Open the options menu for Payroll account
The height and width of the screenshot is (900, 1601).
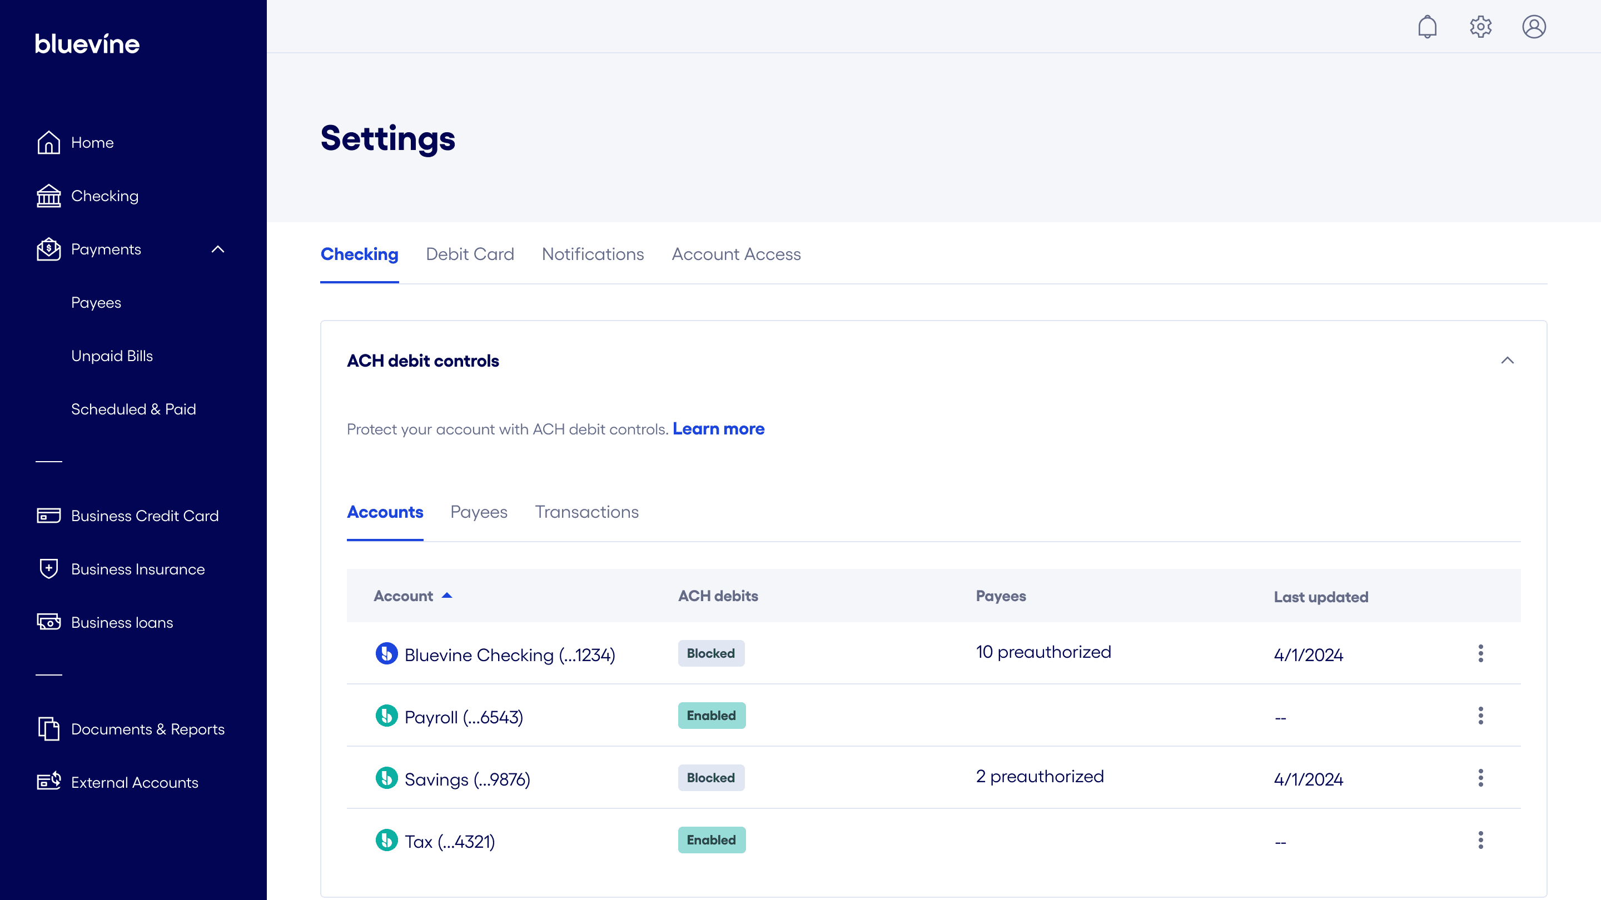tap(1481, 716)
